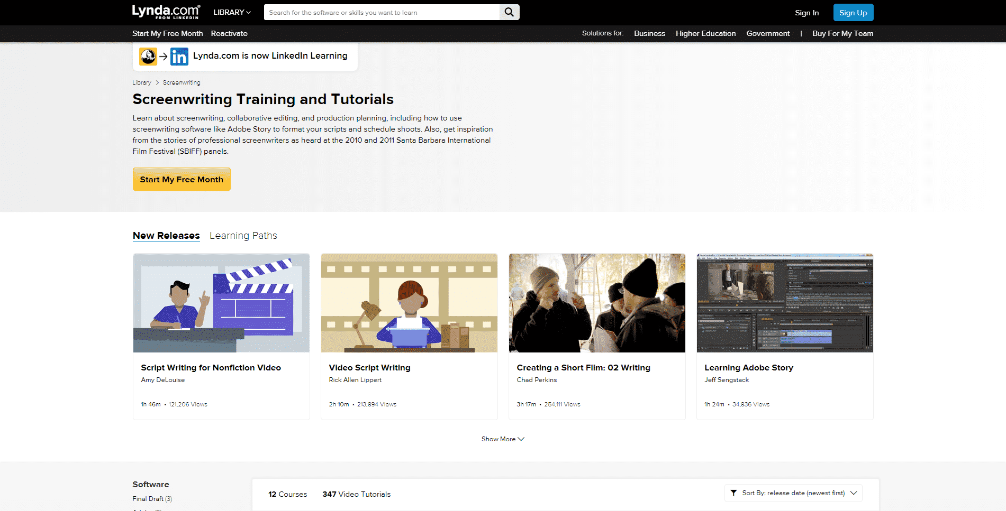1006x511 pixels.
Task: Open the Sort By release date dropdown
Action: pos(793,493)
